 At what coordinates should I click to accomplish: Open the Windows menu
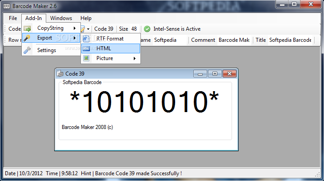tap(61, 18)
